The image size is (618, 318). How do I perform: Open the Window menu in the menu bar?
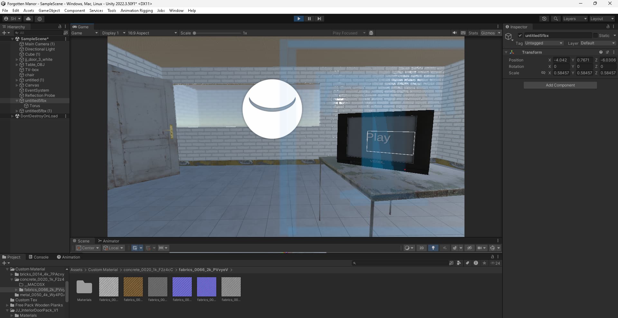pyautogui.click(x=176, y=10)
